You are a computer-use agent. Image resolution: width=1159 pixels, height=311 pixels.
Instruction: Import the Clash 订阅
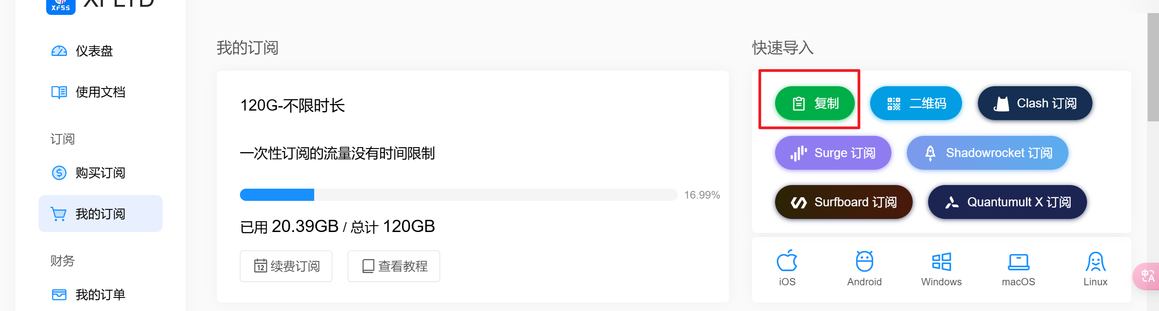(x=1034, y=103)
